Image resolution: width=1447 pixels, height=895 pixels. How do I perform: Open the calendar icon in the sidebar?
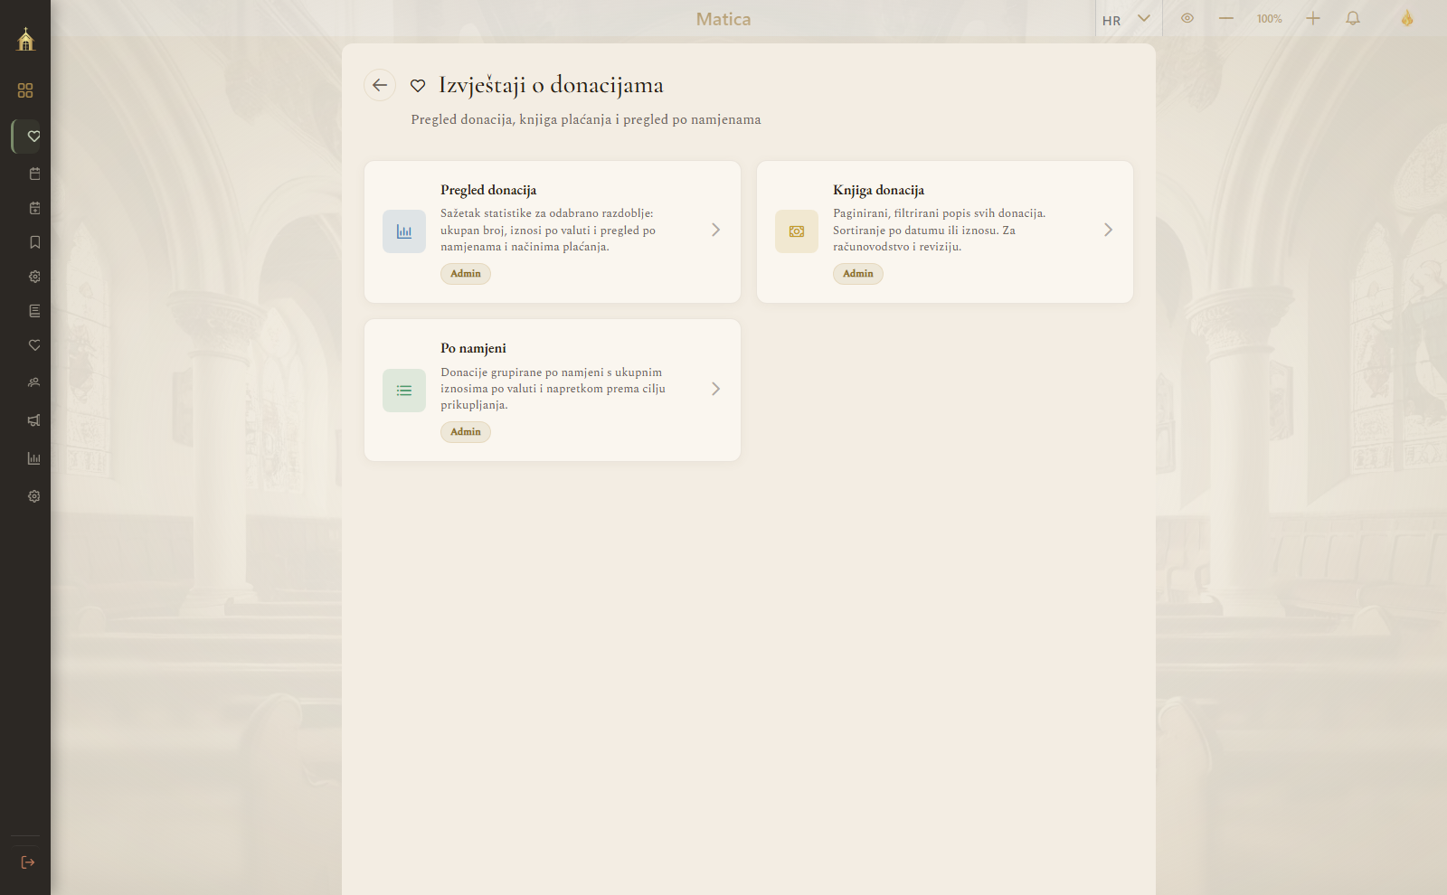click(34, 174)
